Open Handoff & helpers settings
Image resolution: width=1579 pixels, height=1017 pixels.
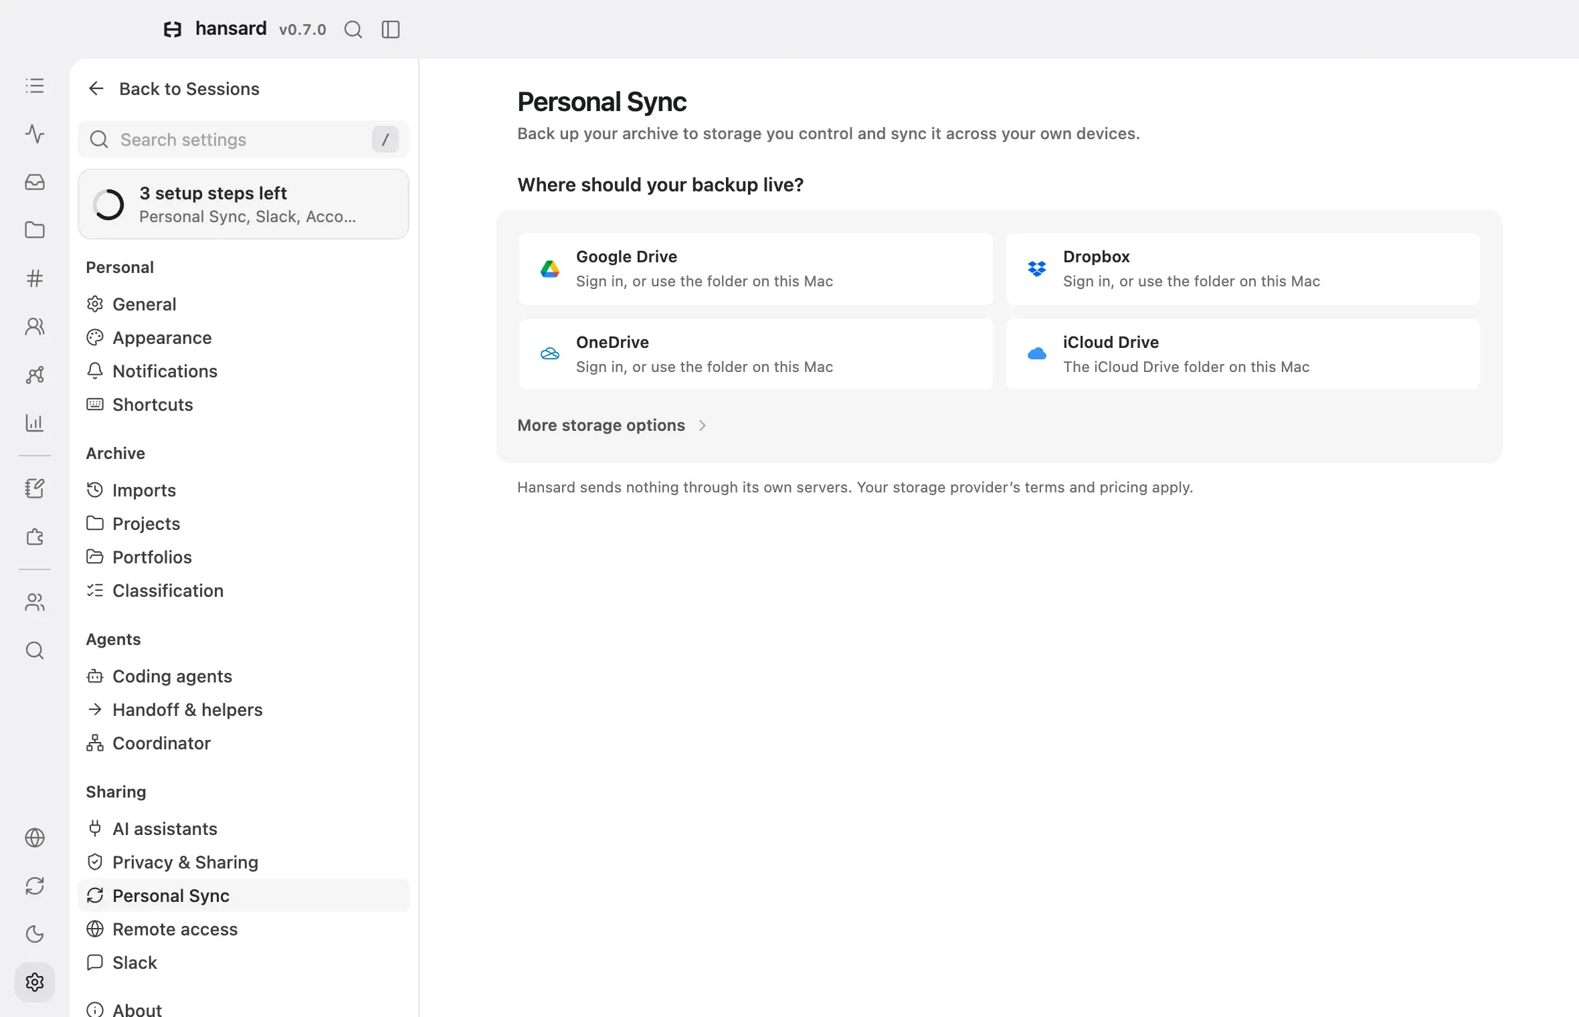(x=244, y=710)
